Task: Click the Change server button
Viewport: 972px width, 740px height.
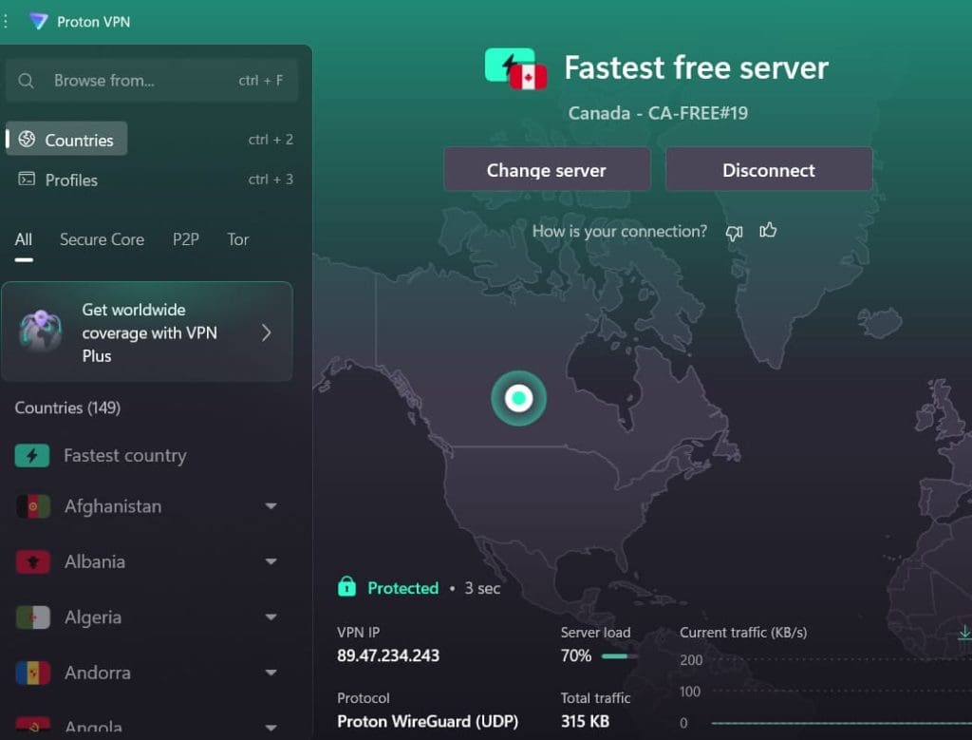Action: tap(547, 169)
